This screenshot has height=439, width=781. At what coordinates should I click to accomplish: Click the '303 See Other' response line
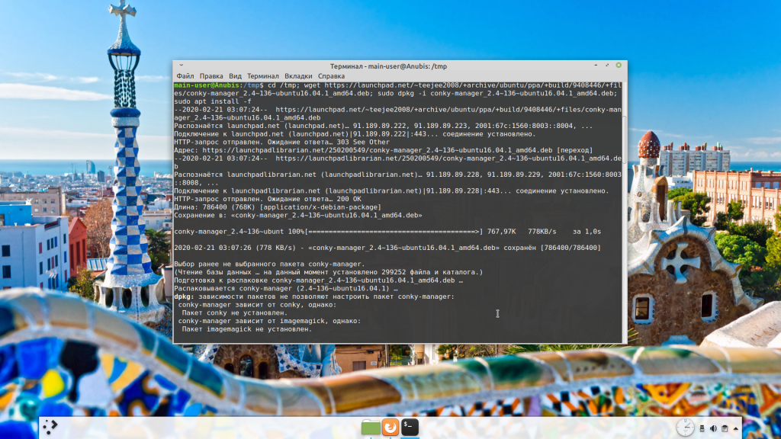(x=281, y=142)
